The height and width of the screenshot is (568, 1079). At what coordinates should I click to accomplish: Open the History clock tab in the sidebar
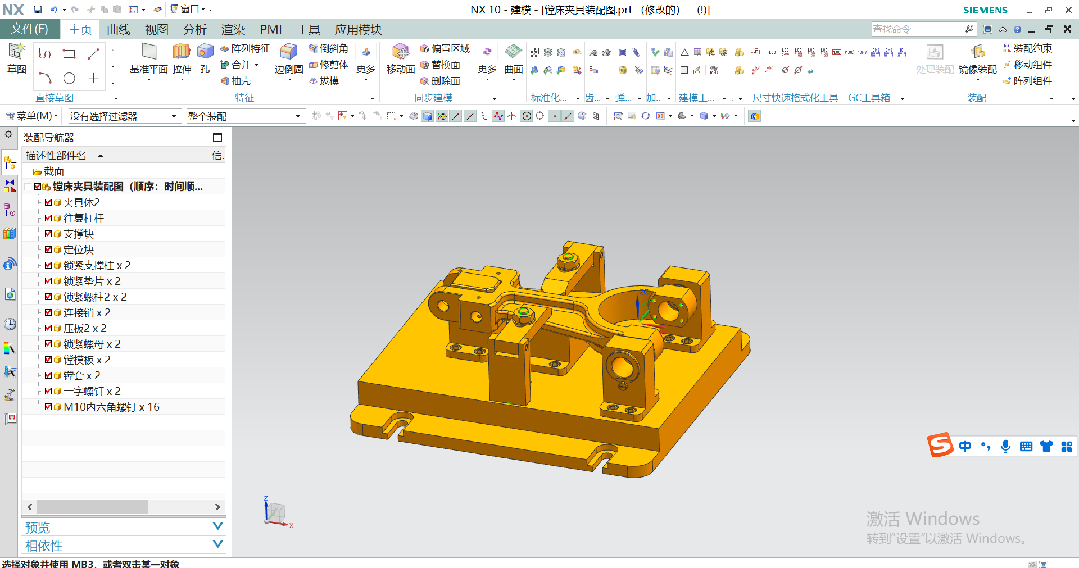(10, 324)
